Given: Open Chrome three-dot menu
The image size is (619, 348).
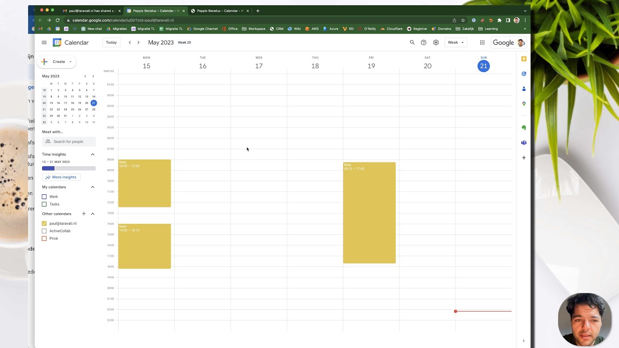Looking at the screenshot, I should [x=525, y=20].
